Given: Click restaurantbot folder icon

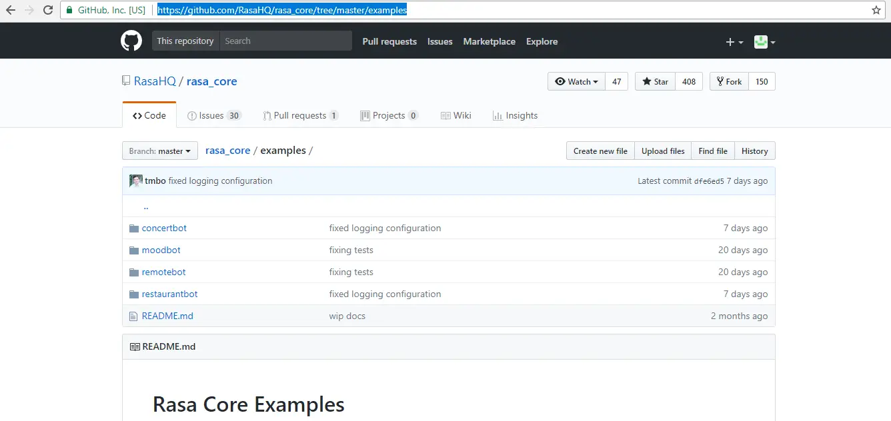Looking at the screenshot, I should (x=133, y=294).
